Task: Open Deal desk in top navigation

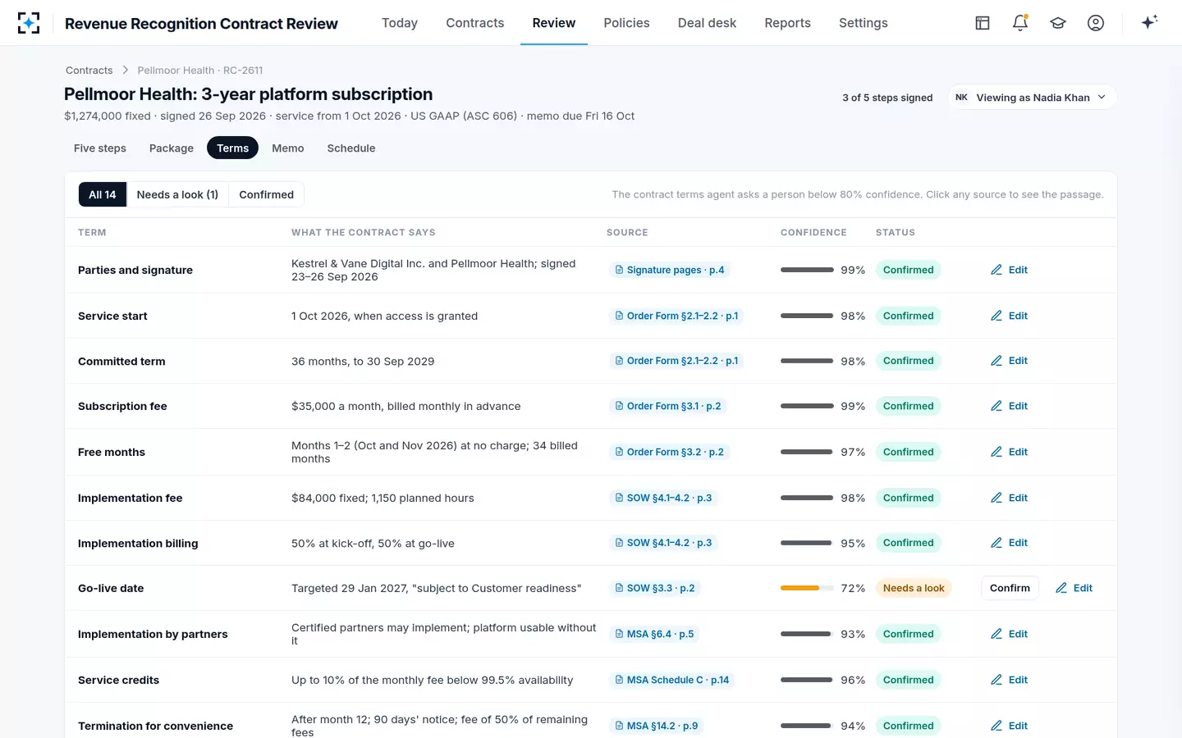Action: [x=707, y=23]
